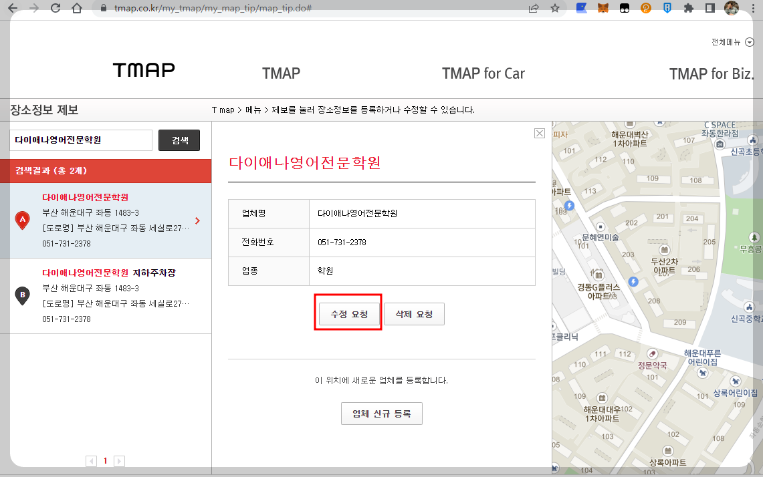
Task: Click 상록아파트 marker on map
Action: click(668, 451)
